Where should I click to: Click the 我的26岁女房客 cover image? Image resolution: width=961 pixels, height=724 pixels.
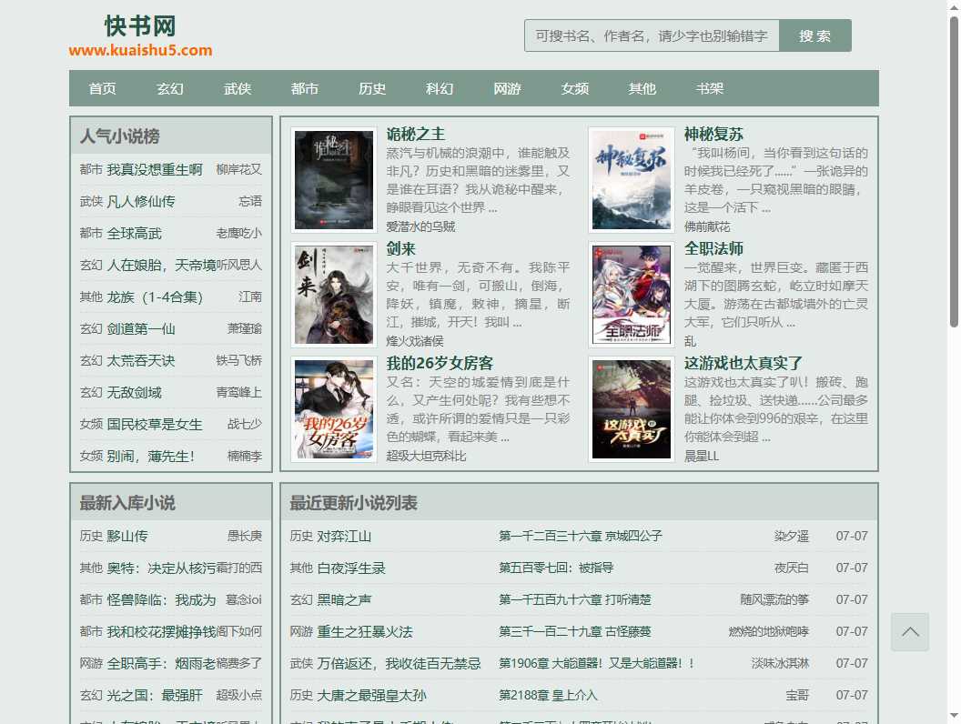tap(333, 408)
